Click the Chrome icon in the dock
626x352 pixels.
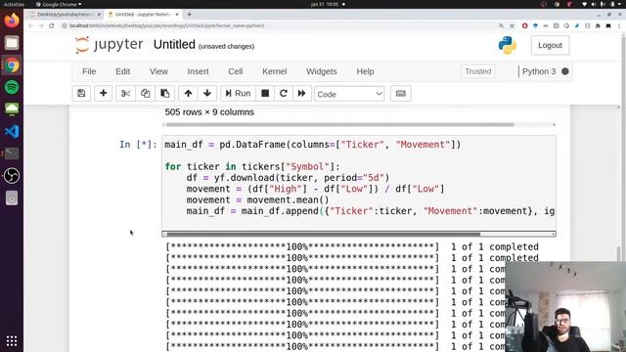click(12, 66)
